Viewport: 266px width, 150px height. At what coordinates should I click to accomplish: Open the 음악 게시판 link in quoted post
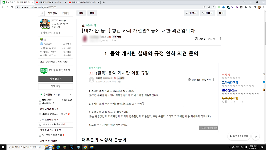(95, 68)
